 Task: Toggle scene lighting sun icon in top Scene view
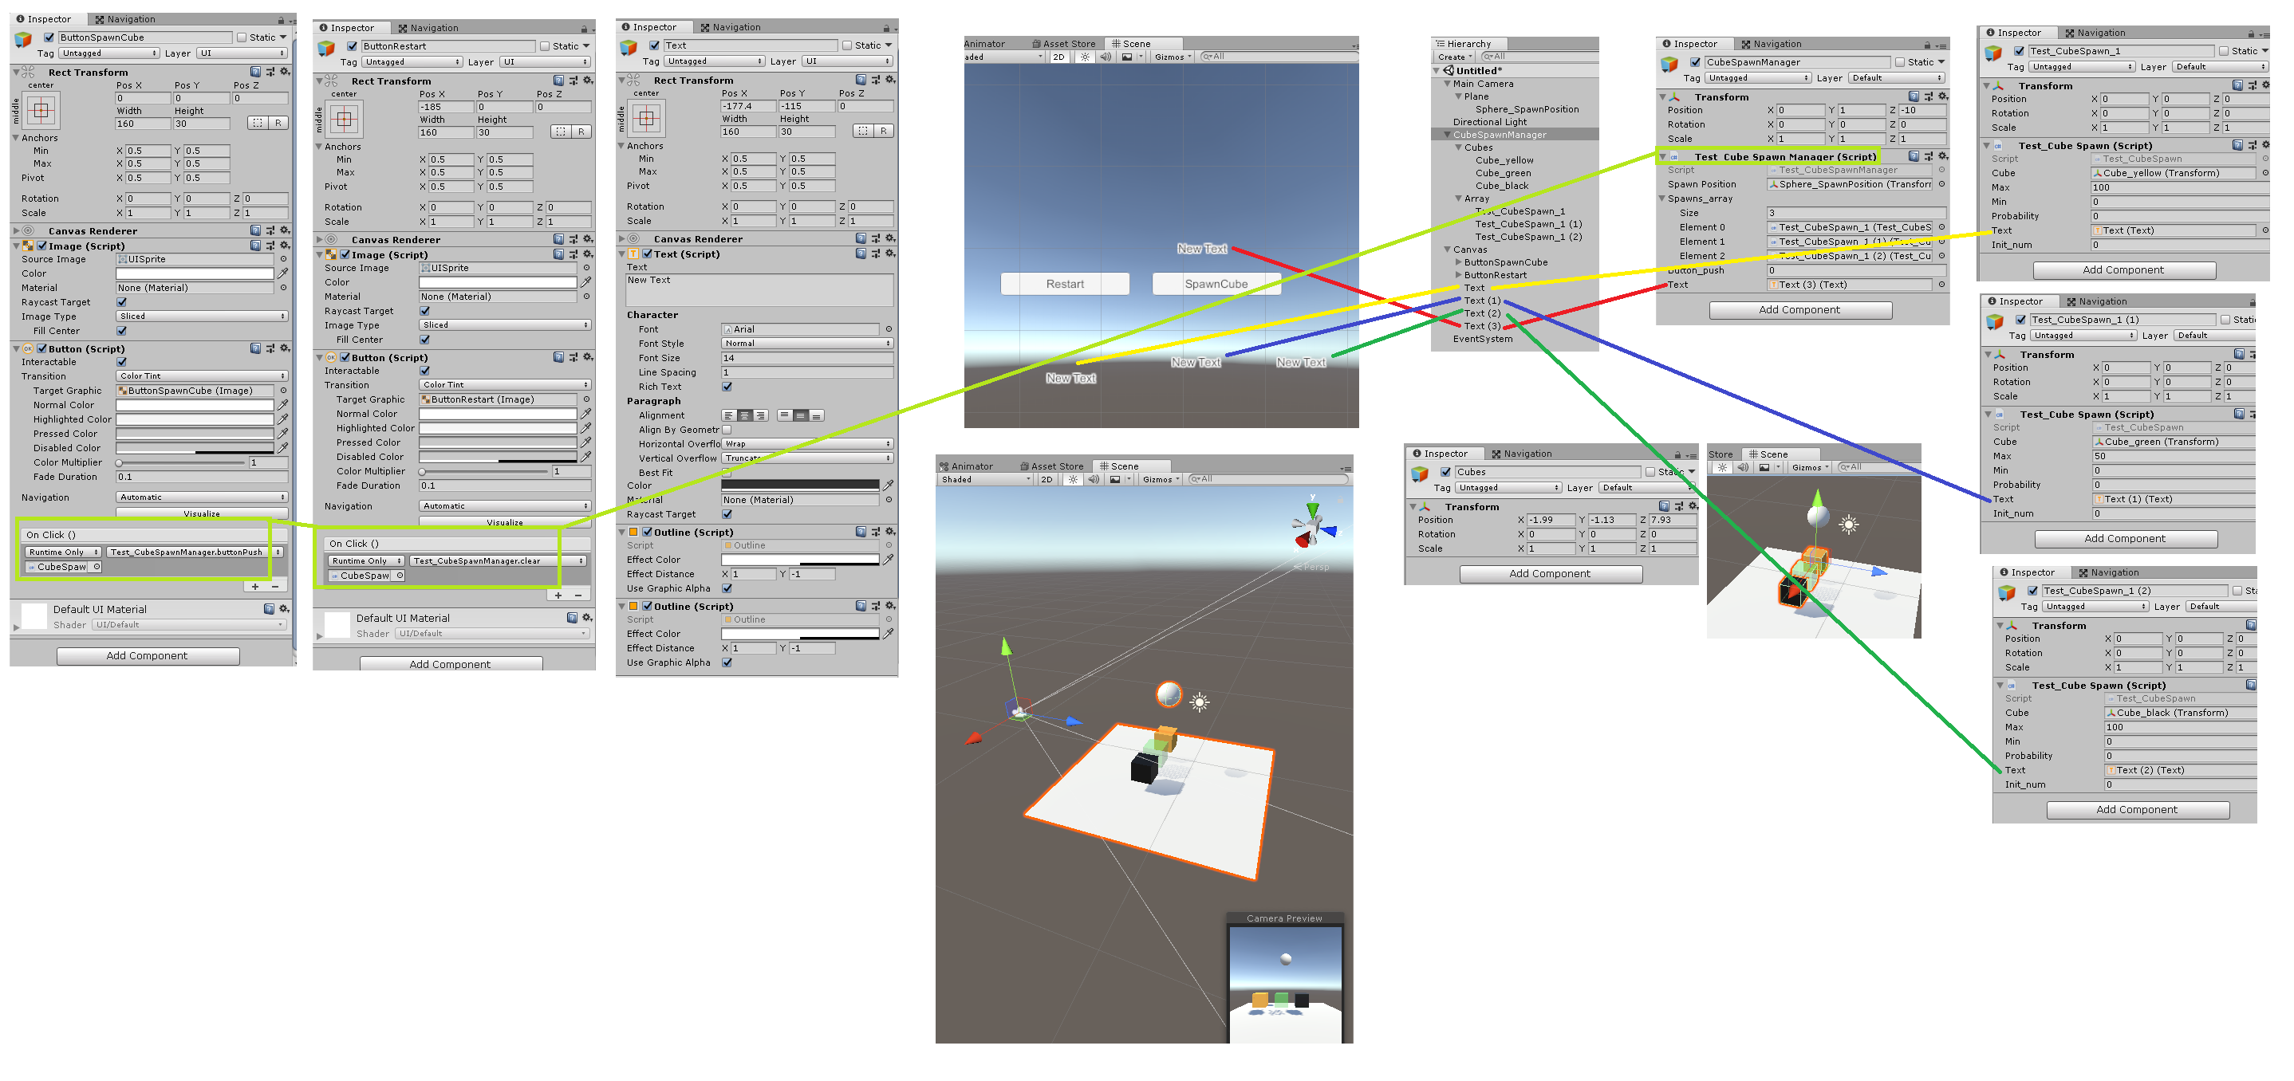[x=1084, y=57]
